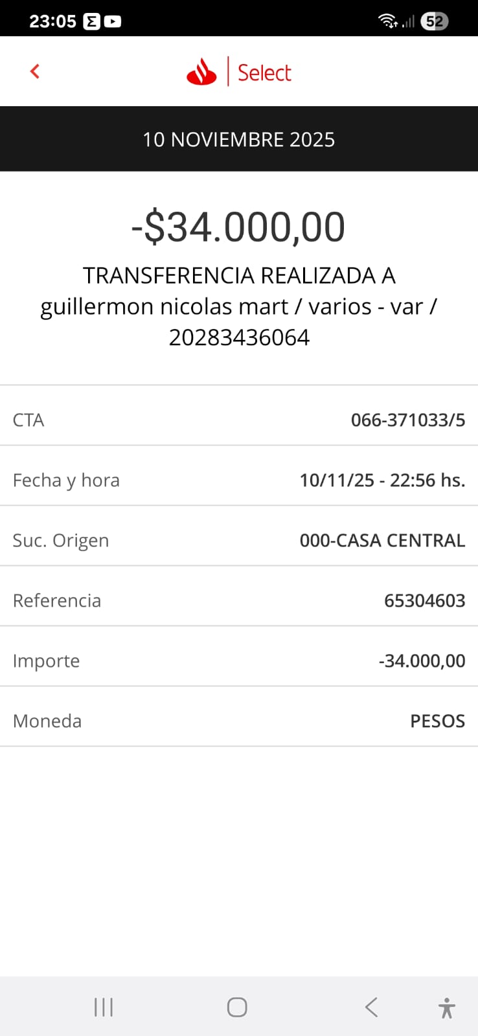The height and width of the screenshot is (1036, 478).
Task: Tap the -$34.000,00 transfer amount
Action: [x=238, y=227]
